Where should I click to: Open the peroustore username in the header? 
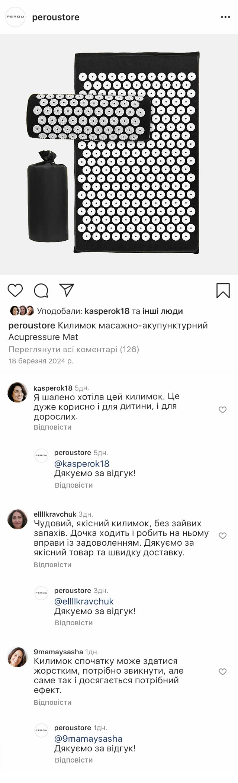pyautogui.click(x=56, y=17)
